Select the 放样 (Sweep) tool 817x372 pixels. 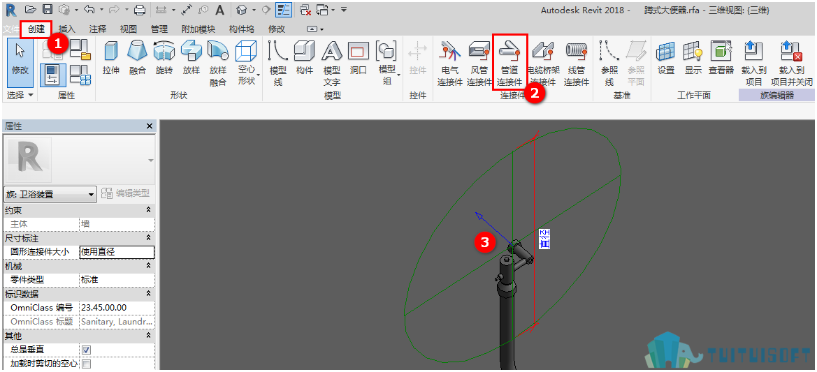pyautogui.click(x=191, y=57)
